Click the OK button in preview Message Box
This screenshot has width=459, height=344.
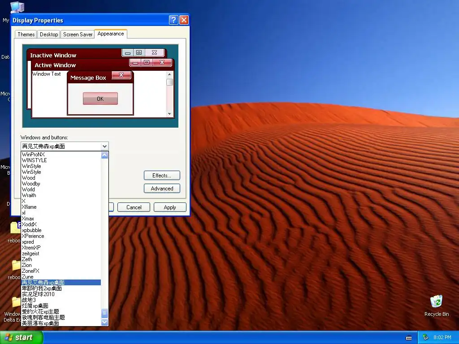pos(100,99)
